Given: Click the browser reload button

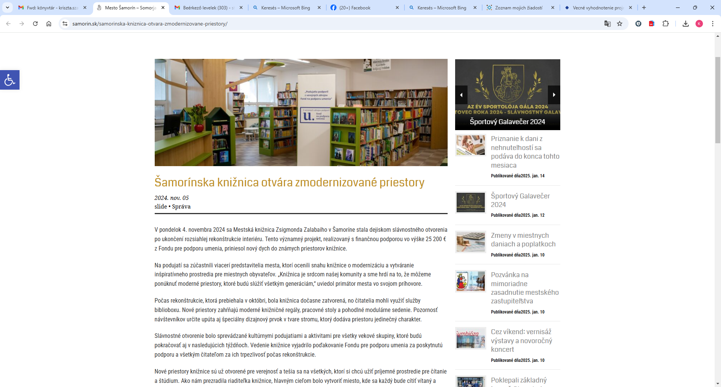Looking at the screenshot, I should (35, 24).
